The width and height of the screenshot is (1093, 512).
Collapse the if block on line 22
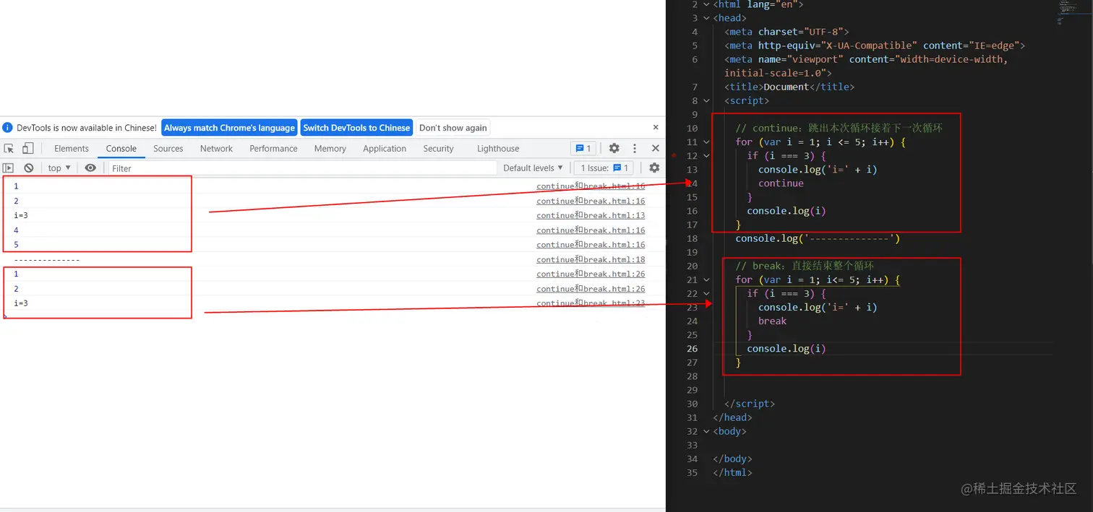(707, 293)
